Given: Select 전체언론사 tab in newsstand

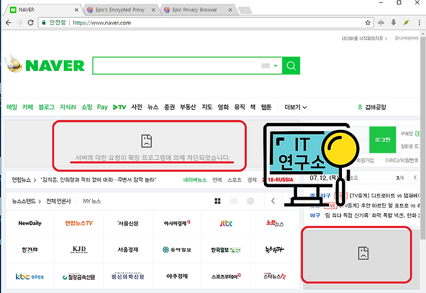Looking at the screenshot, I should (59, 201).
